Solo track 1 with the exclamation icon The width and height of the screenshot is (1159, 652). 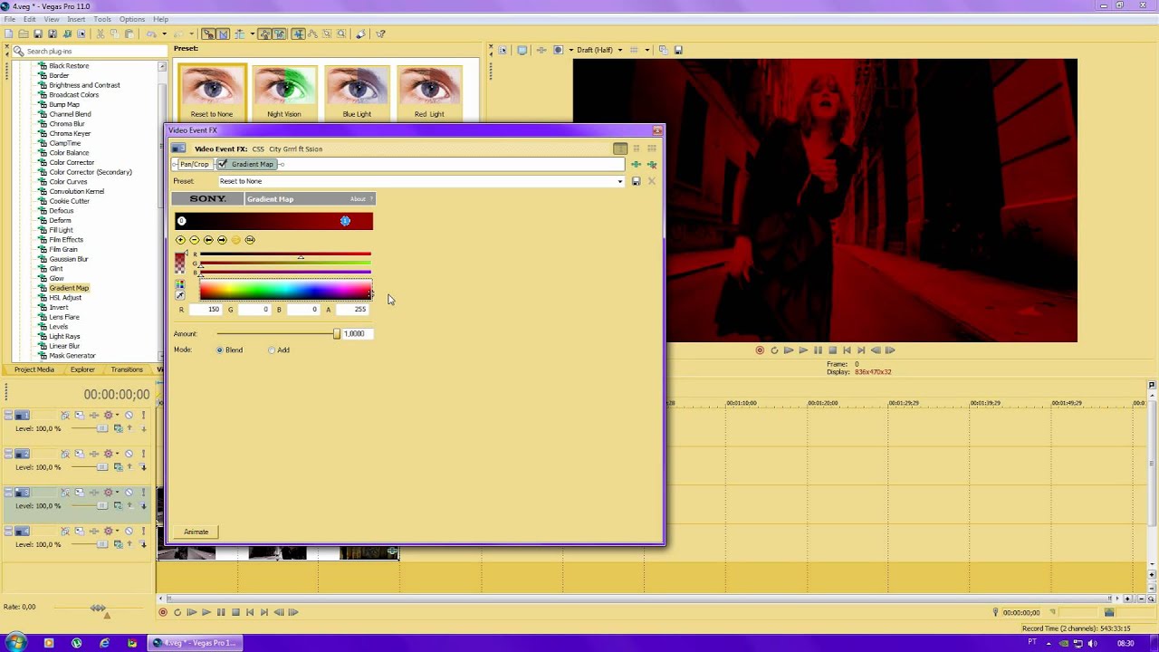click(143, 415)
